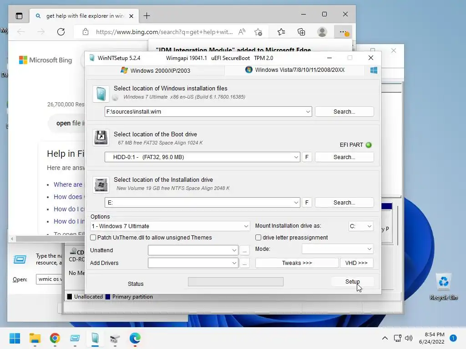The height and width of the screenshot is (349, 466).
Task: Open the Tweaks >>> panel
Action: pyautogui.click(x=297, y=263)
